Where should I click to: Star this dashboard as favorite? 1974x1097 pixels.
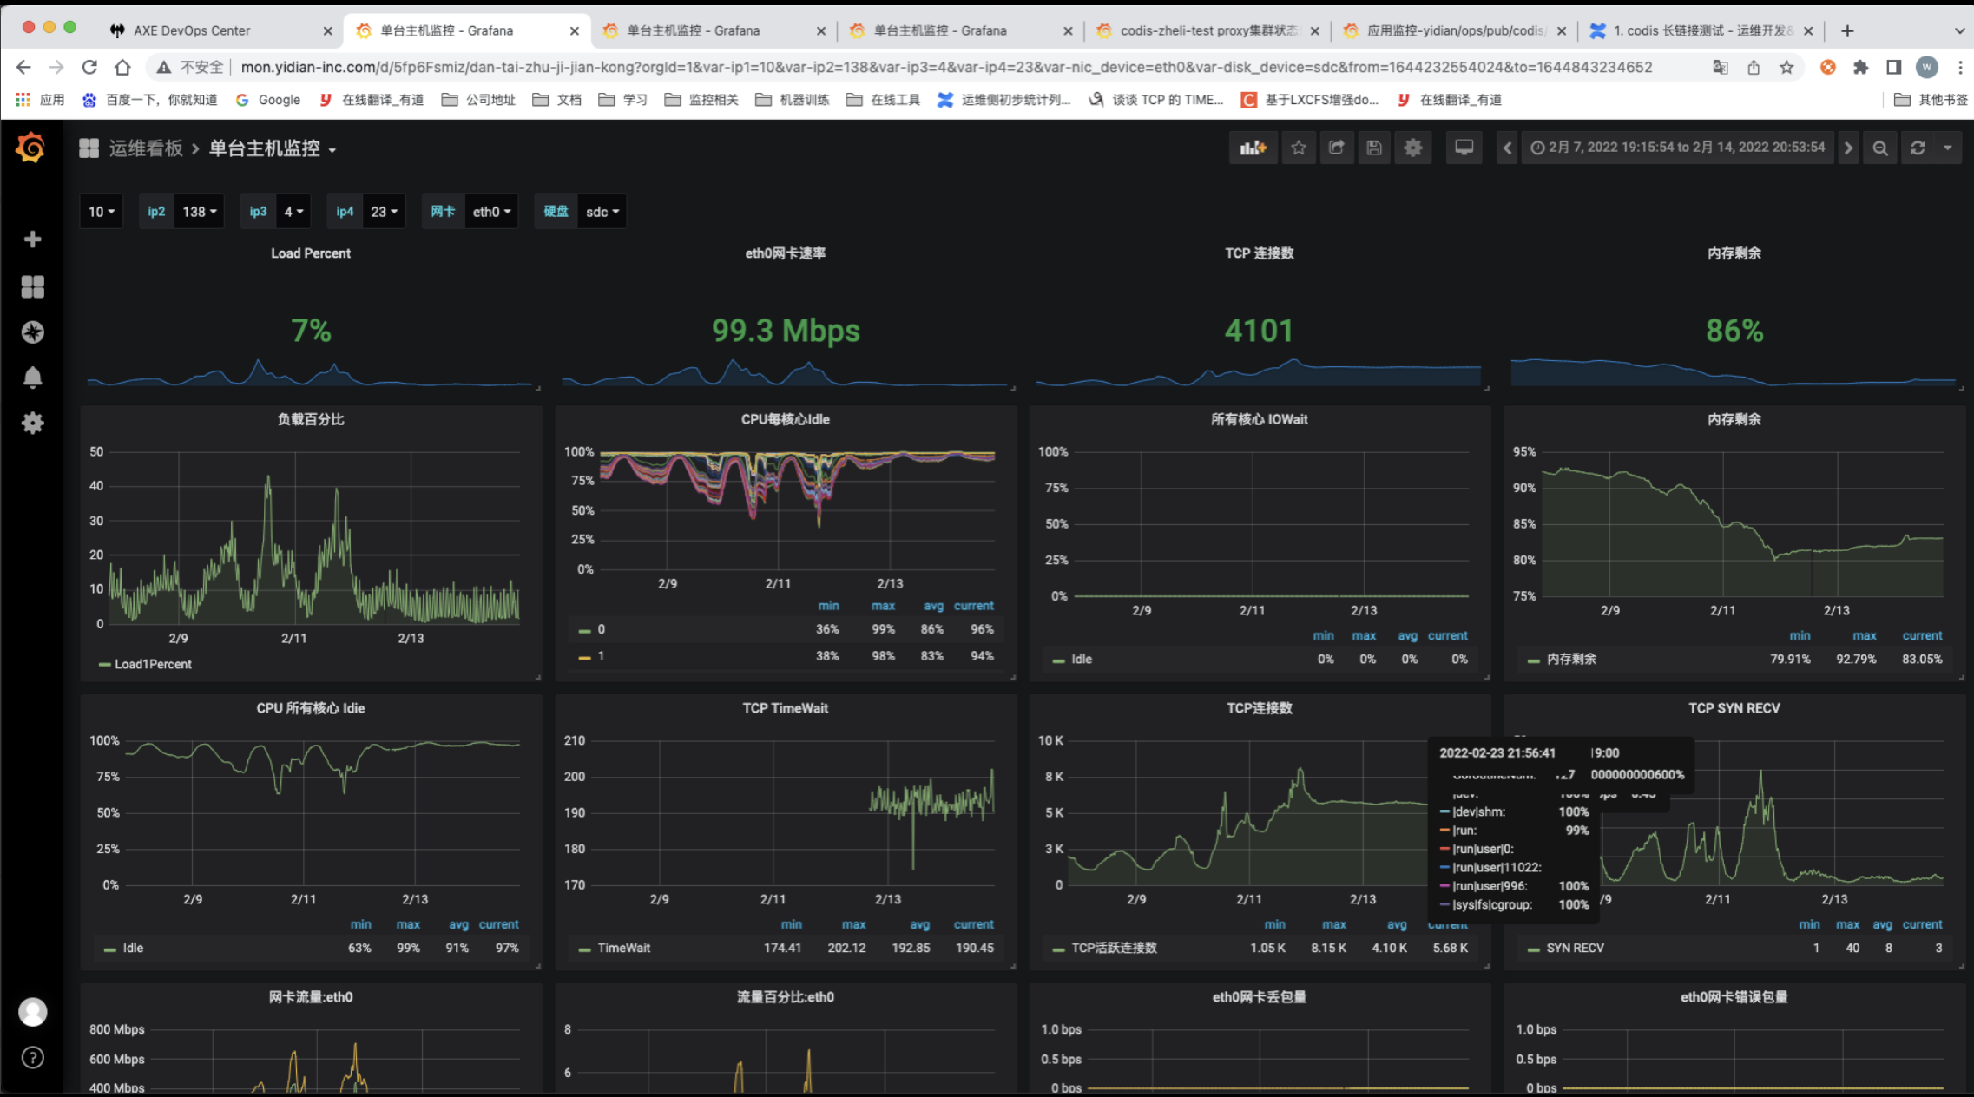coord(1299,148)
